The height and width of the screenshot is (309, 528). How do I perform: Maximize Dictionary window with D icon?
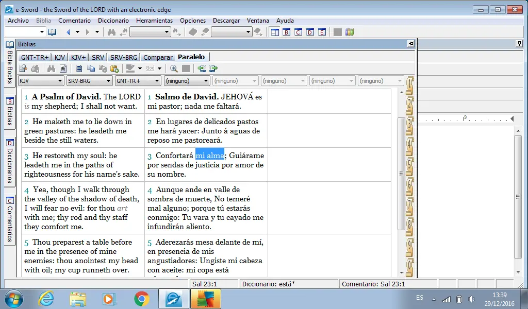tap(310, 32)
